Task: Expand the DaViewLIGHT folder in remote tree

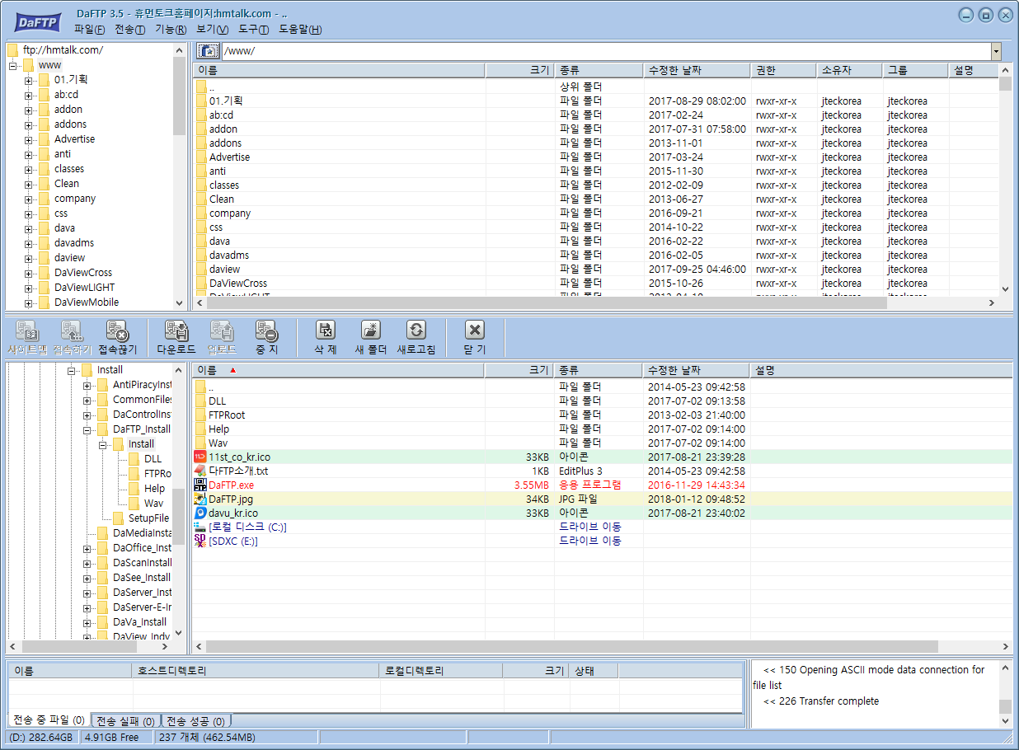Action: pos(28,288)
